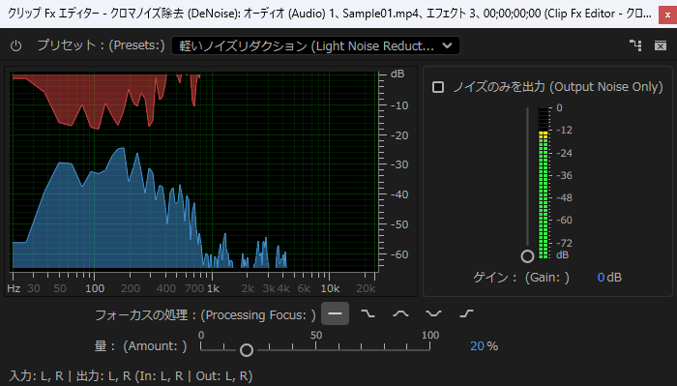
Task: Click the dropdown chevron beside Light Noise Reduction
Action: (447, 45)
